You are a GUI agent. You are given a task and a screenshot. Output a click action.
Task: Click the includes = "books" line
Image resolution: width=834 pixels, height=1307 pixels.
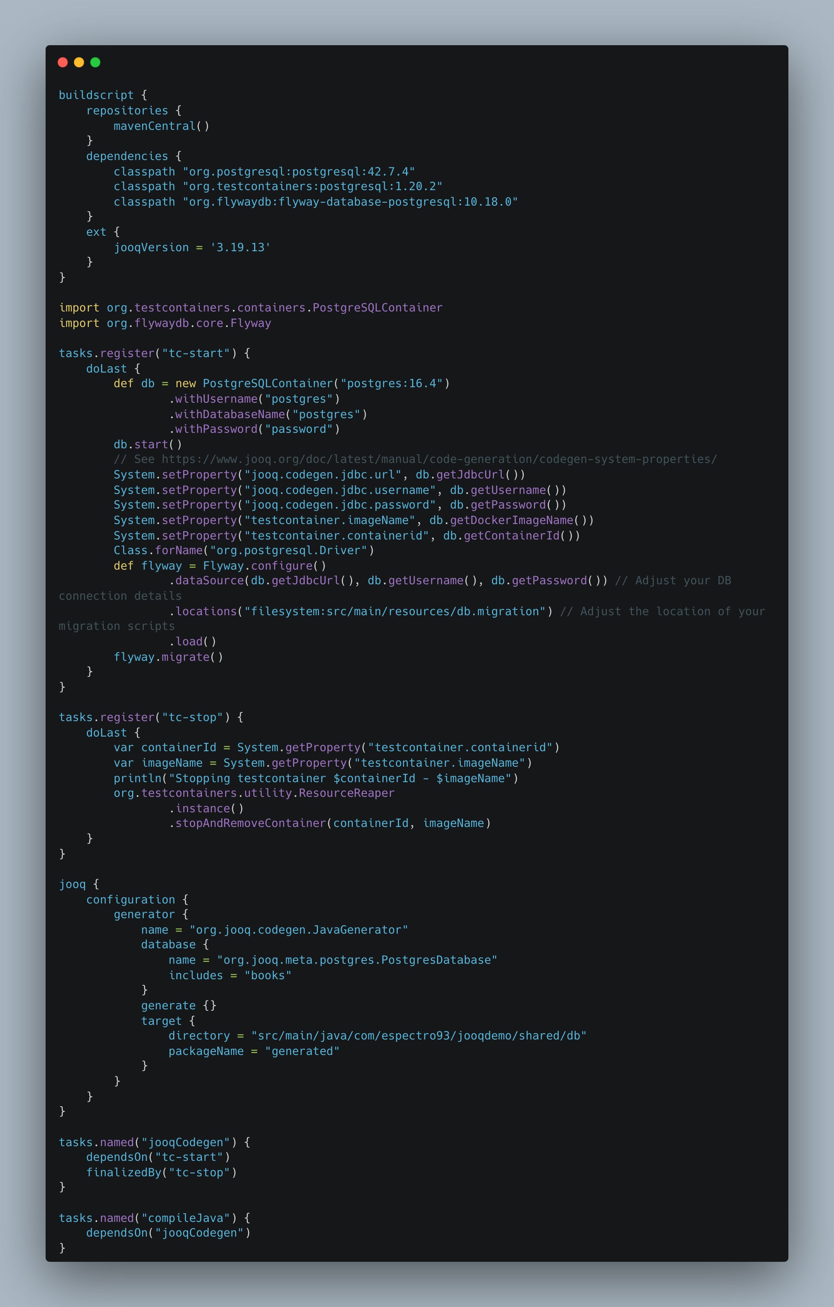click(230, 976)
